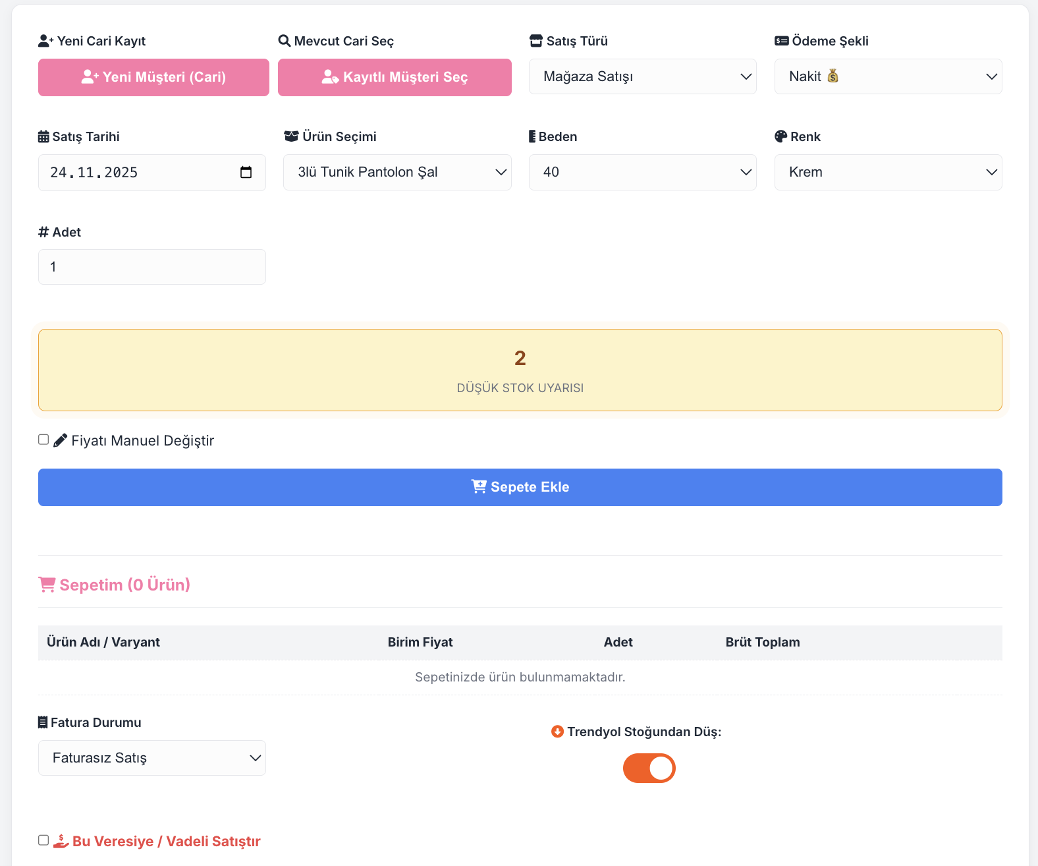Turn off the Trendyol Stoğundan Düş switch
The height and width of the screenshot is (866, 1038).
coord(649,768)
